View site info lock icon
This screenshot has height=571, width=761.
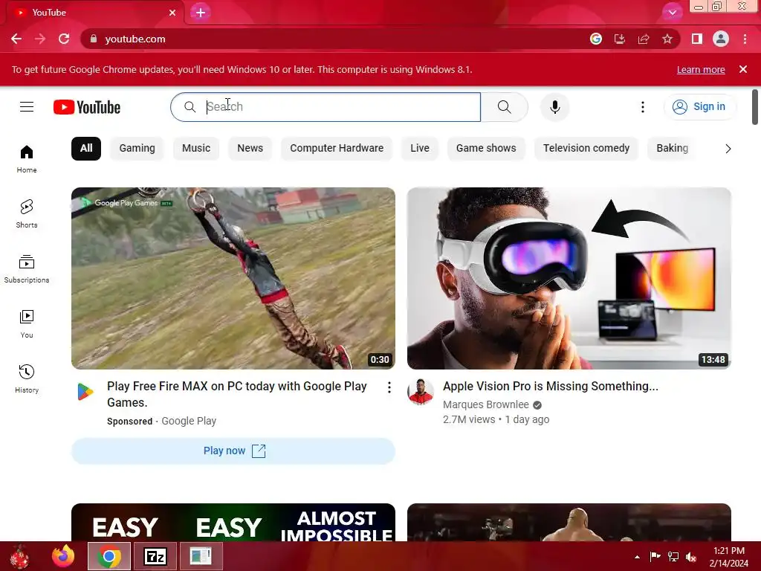point(94,39)
